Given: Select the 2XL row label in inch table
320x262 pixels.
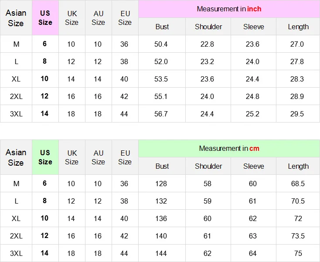Looking at the screenshot, I should 16,96.
